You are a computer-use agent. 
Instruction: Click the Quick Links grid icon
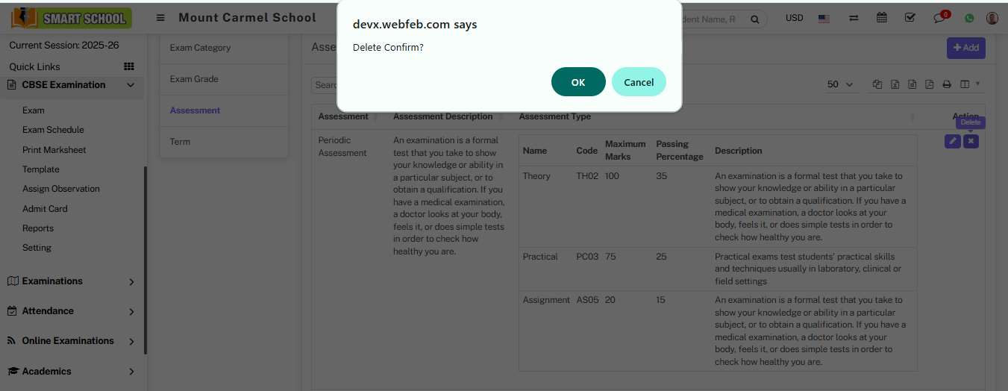pyautogui.click(x=128, y=66)
